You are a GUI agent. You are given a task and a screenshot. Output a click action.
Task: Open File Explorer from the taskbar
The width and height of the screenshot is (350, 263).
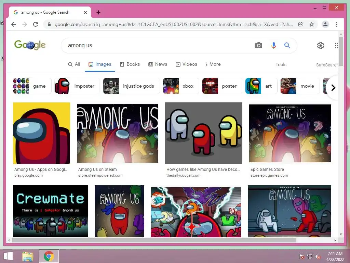pos(28,256)
